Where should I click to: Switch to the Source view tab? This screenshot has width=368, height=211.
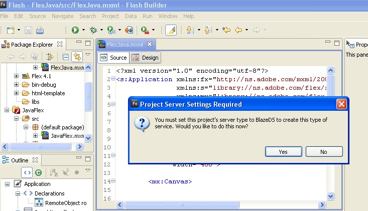(113, 58)
